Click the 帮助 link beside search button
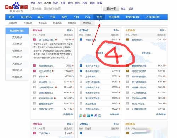 coord(123,8)
